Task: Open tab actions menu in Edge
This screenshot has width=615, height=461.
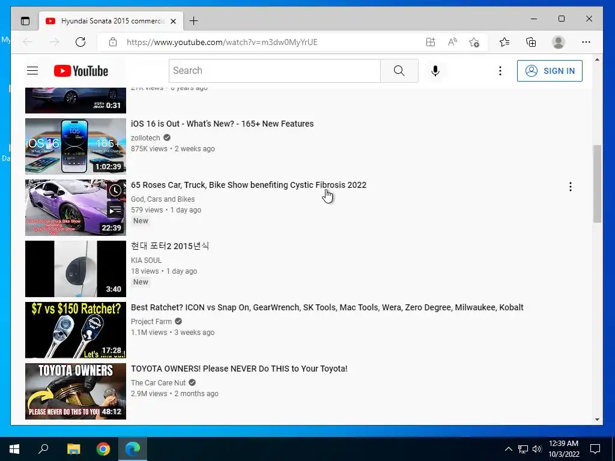Action: click(x=25, y=21)
